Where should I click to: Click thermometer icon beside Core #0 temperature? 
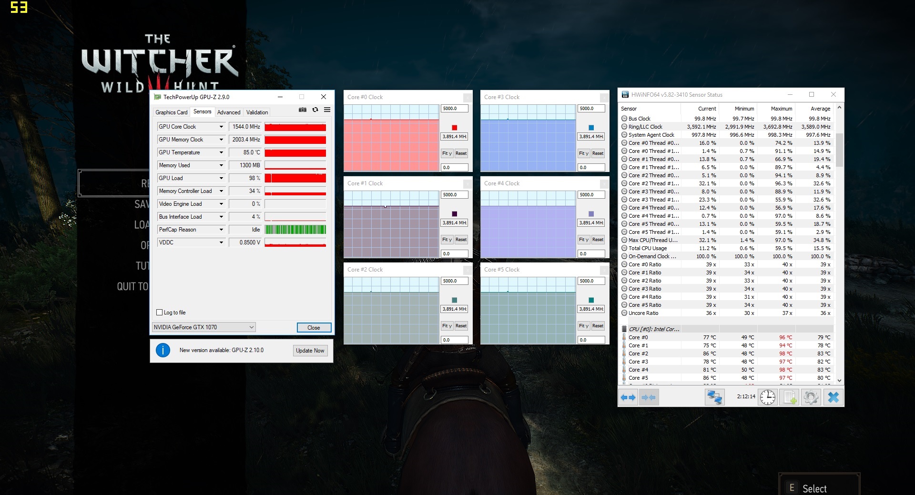[624, 337]
